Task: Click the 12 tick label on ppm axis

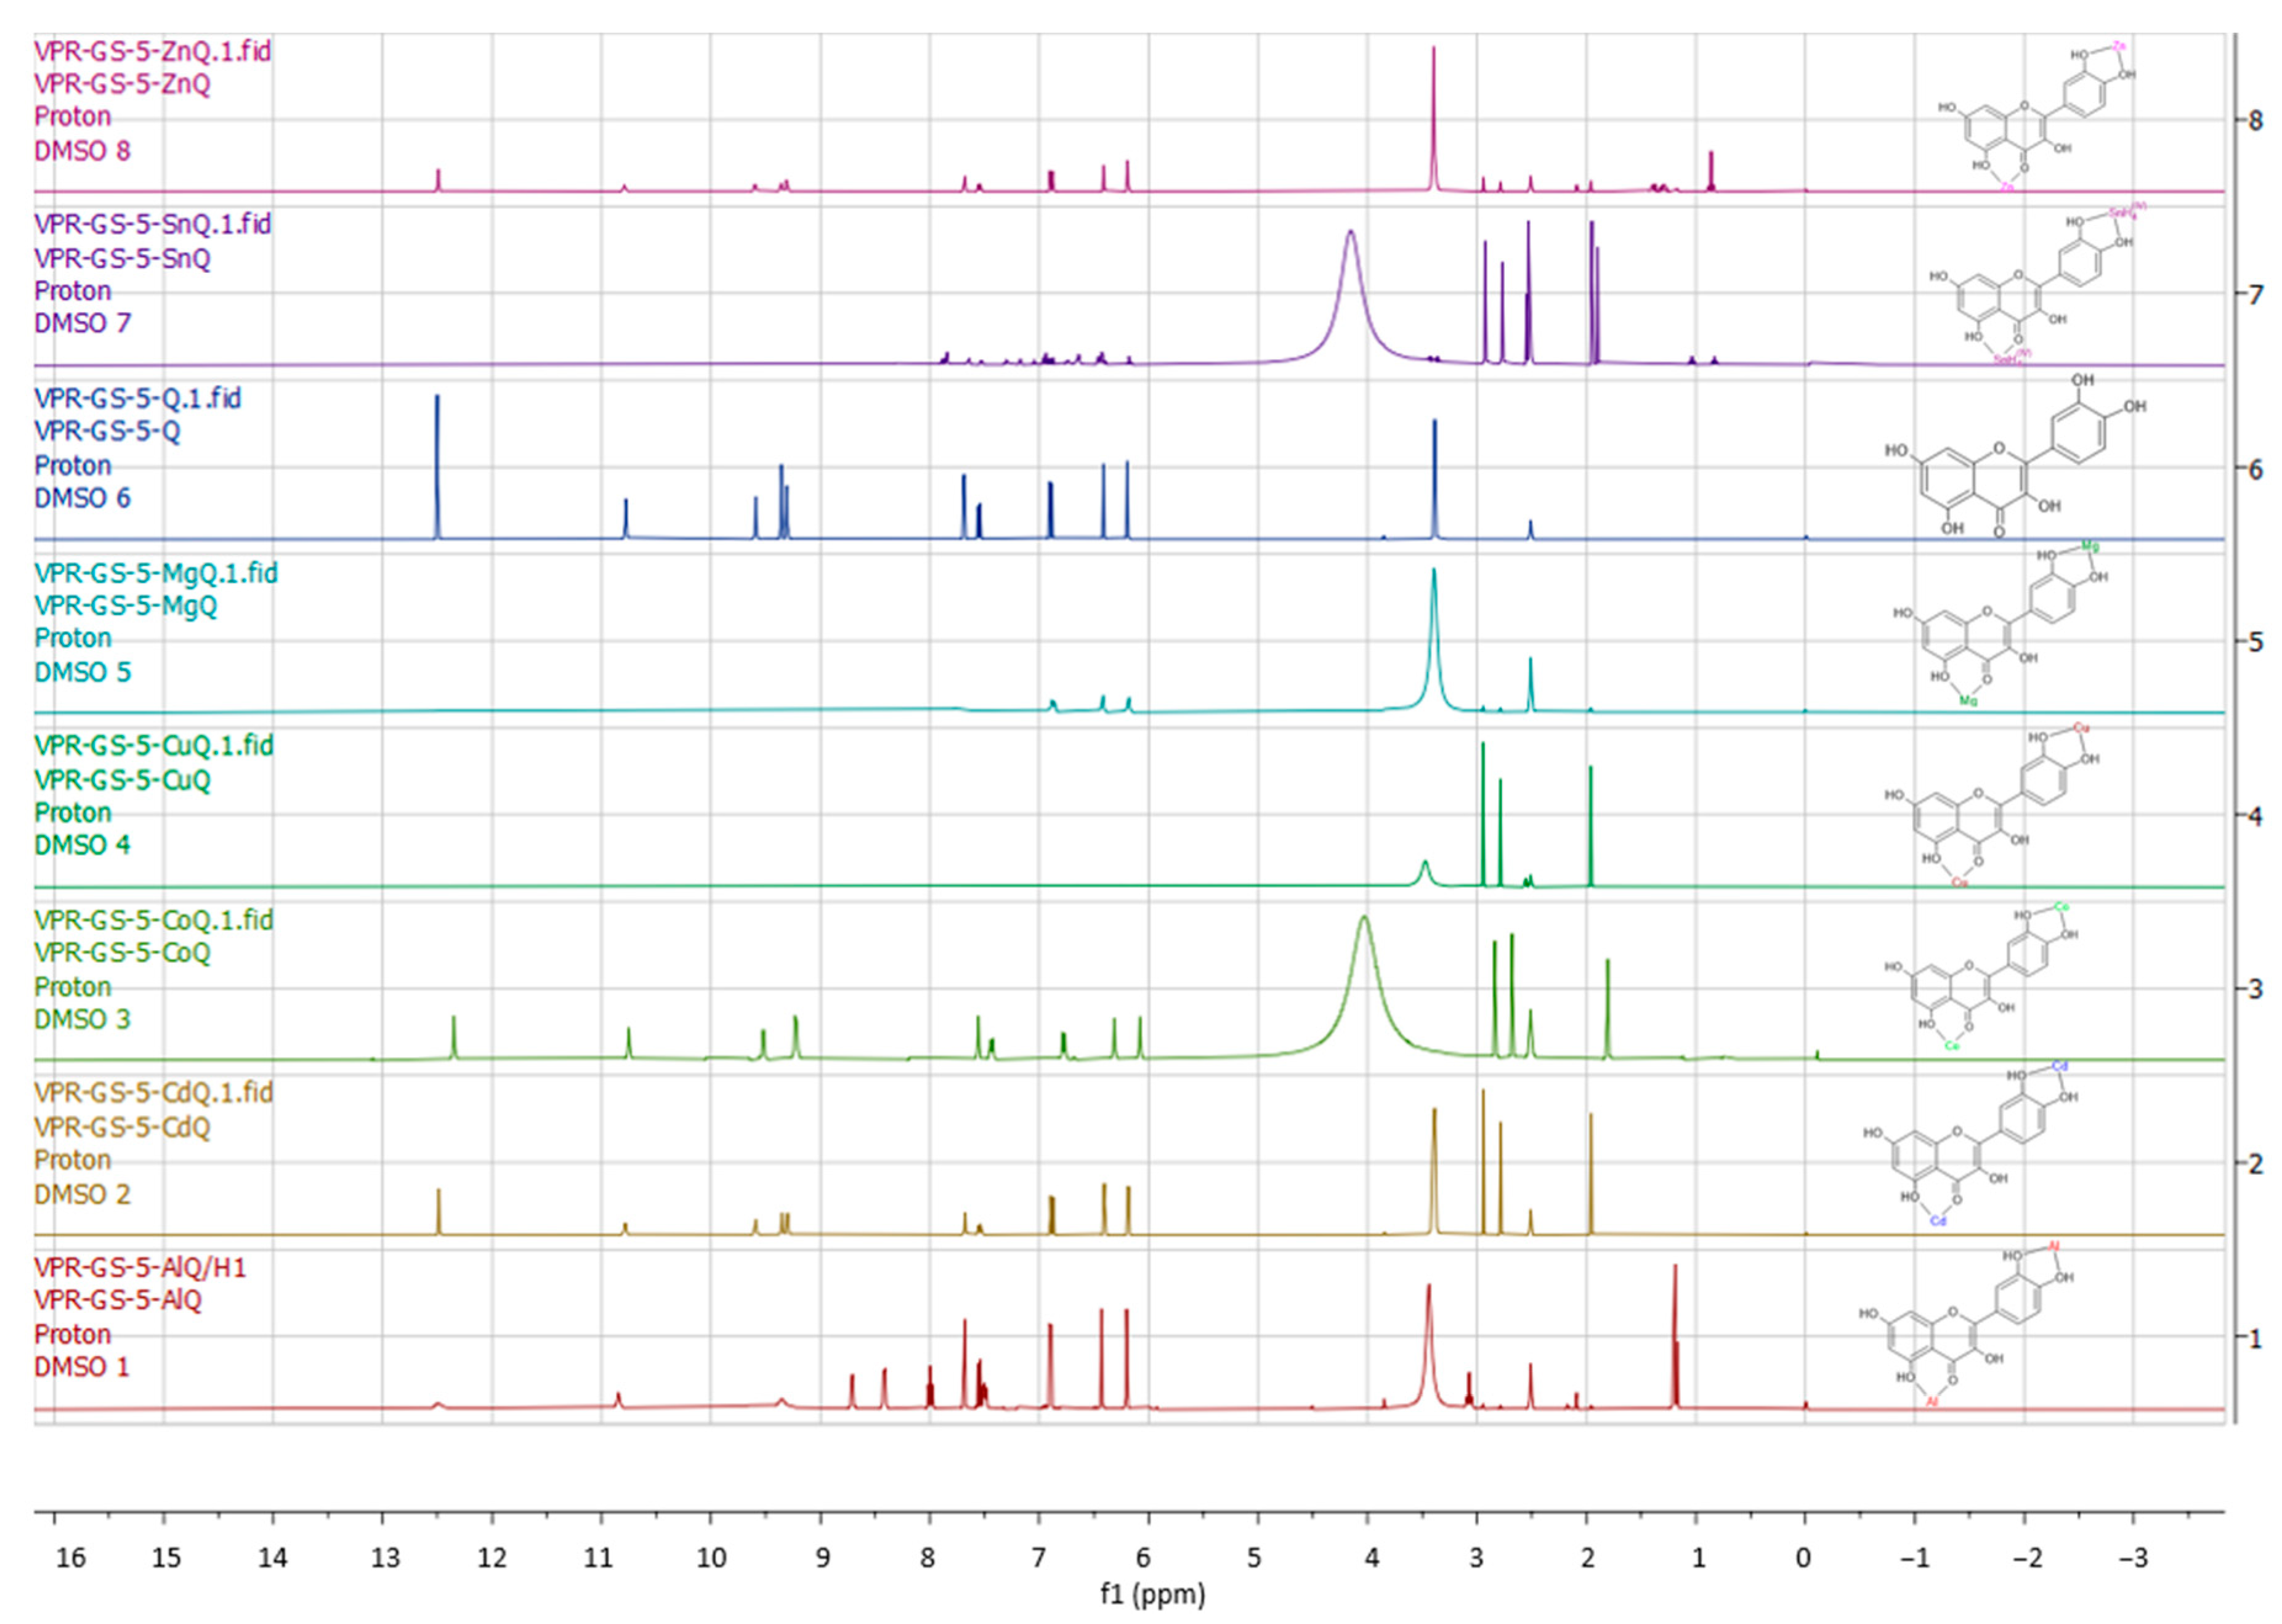Action: [x=492, y=1558]
